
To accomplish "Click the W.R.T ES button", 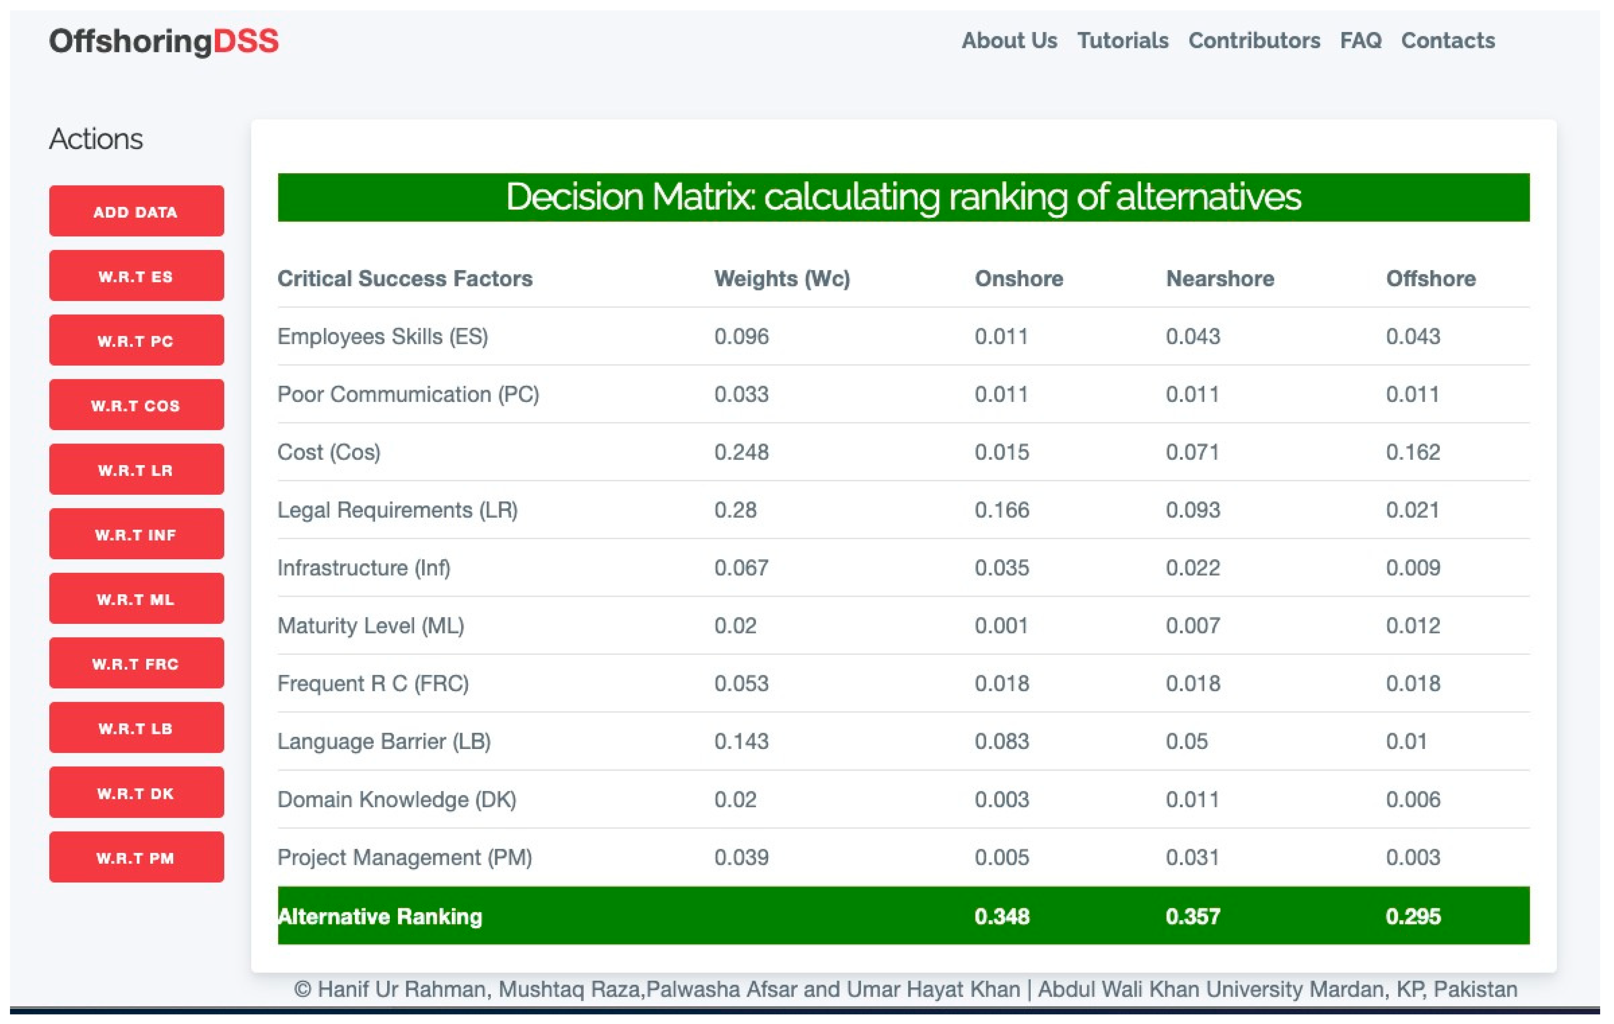I will click(136, 276).
